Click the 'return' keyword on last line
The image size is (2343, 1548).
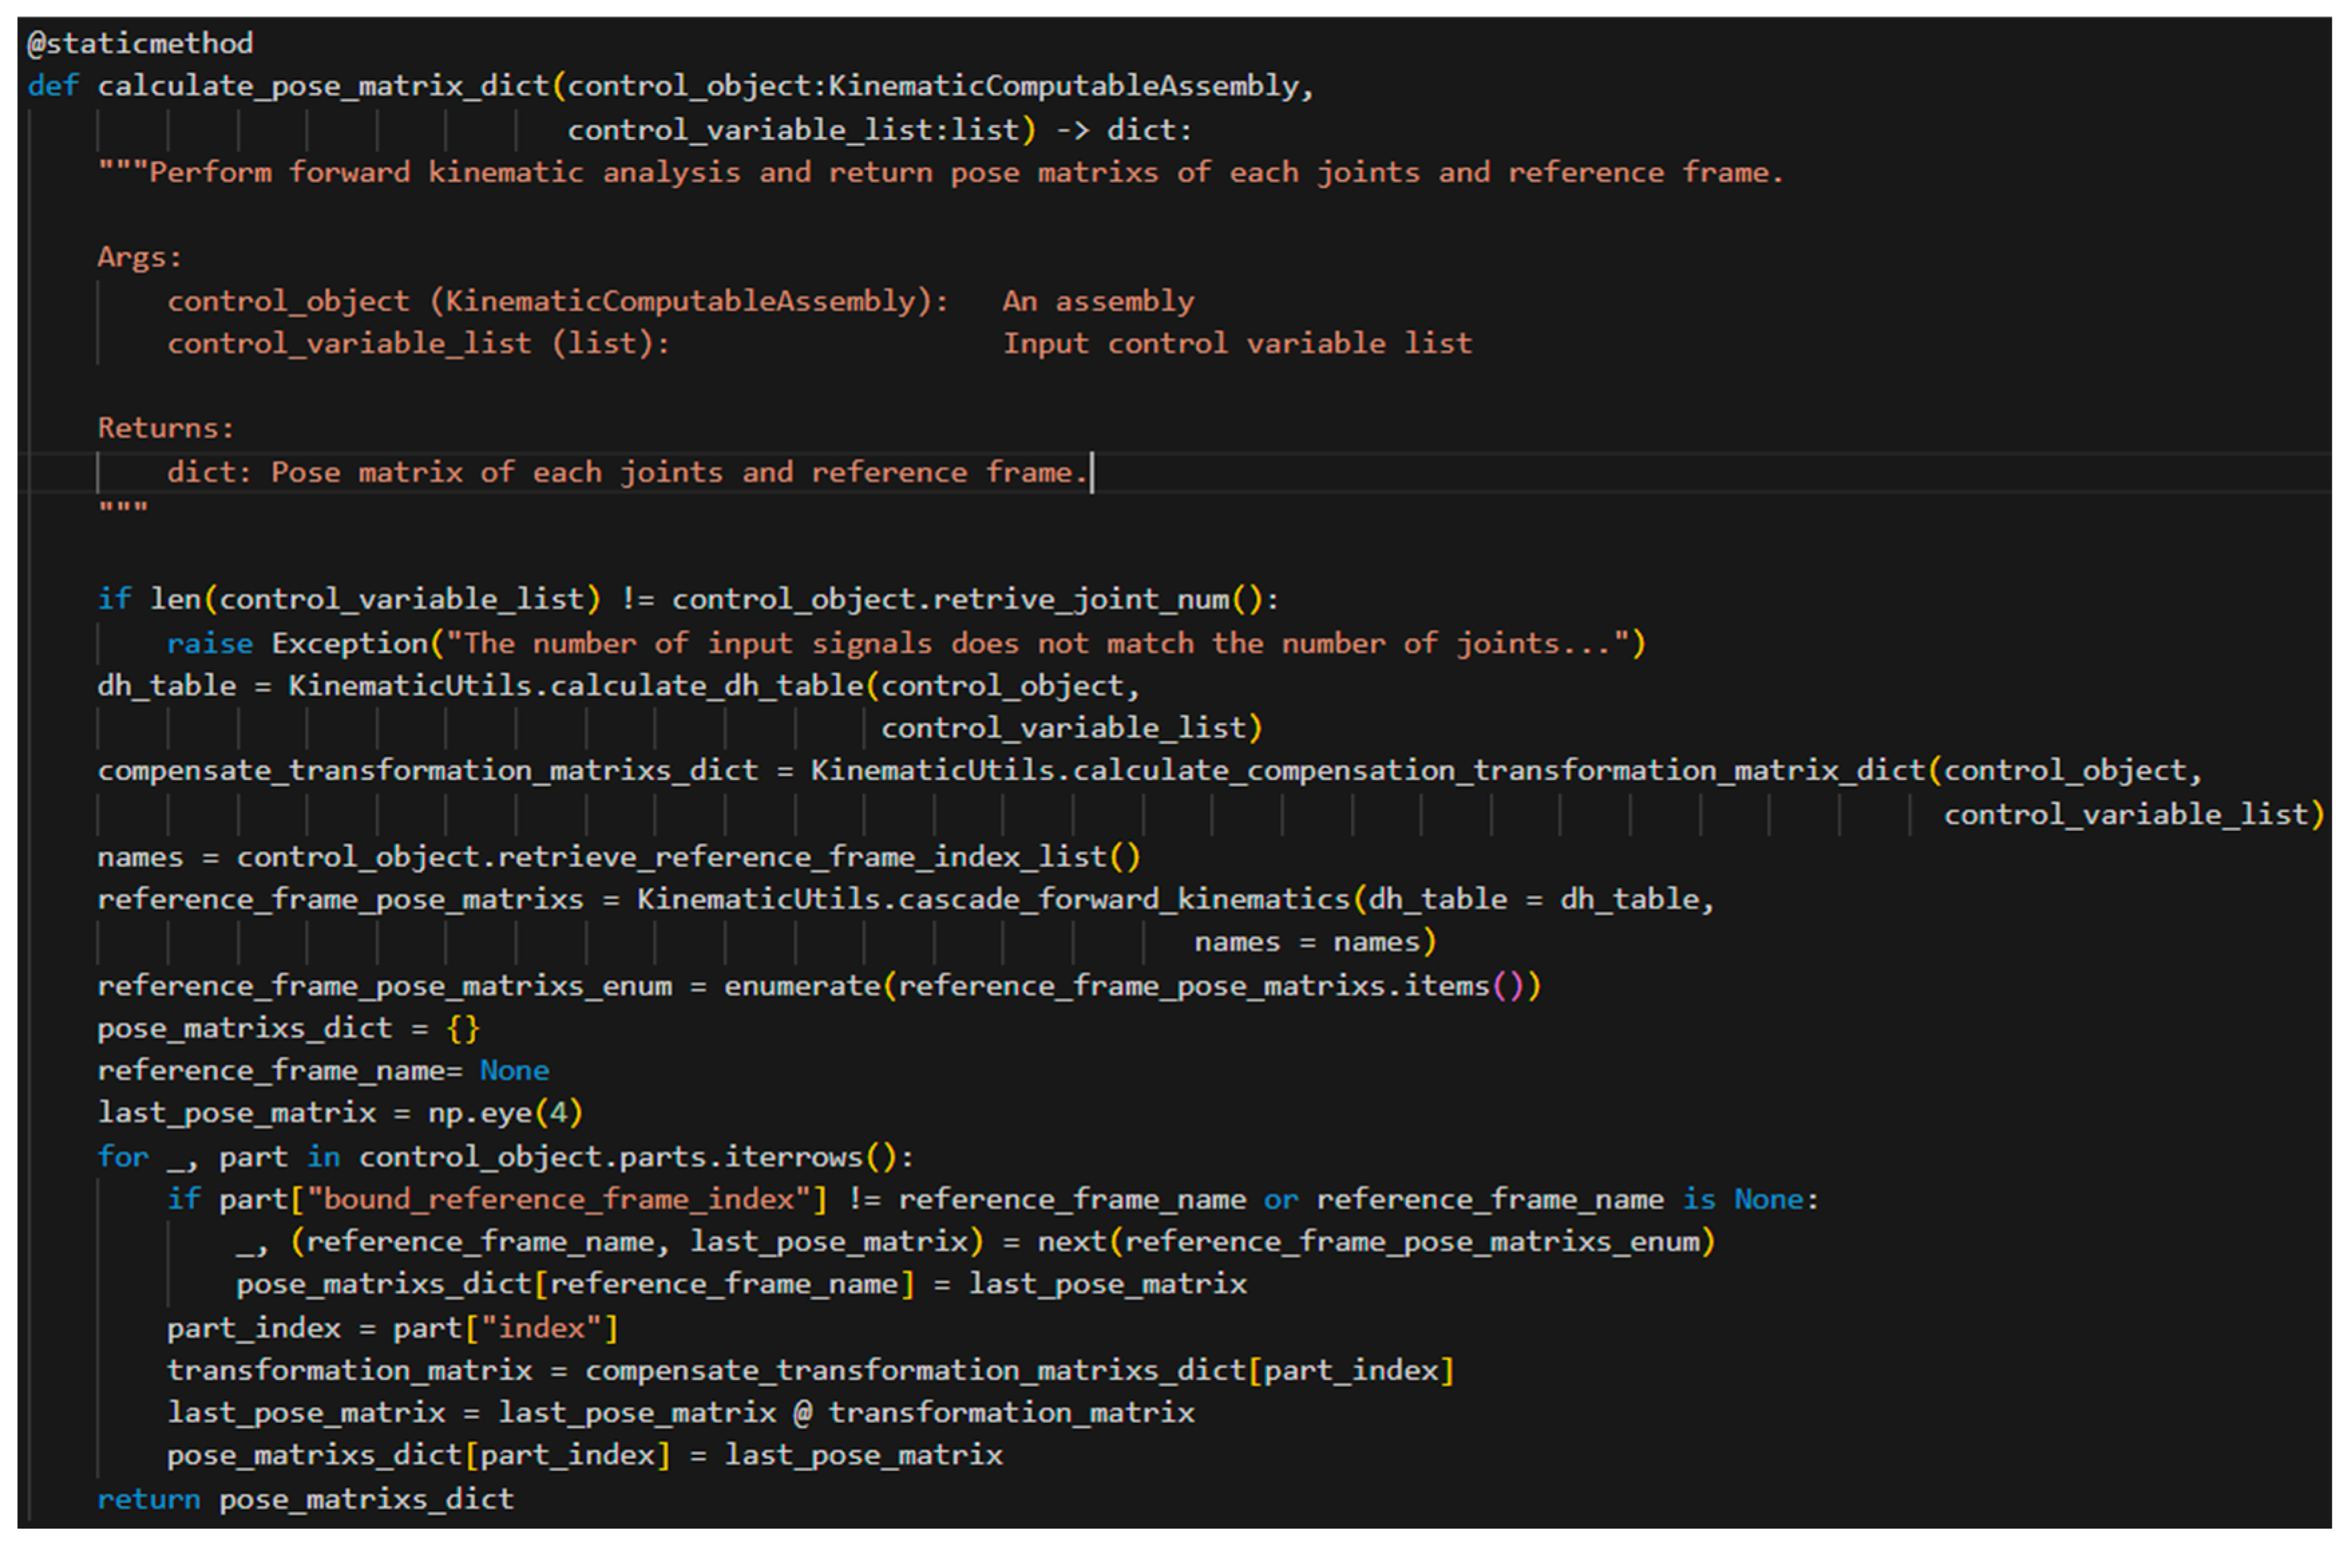click(x=148, y=1500)
